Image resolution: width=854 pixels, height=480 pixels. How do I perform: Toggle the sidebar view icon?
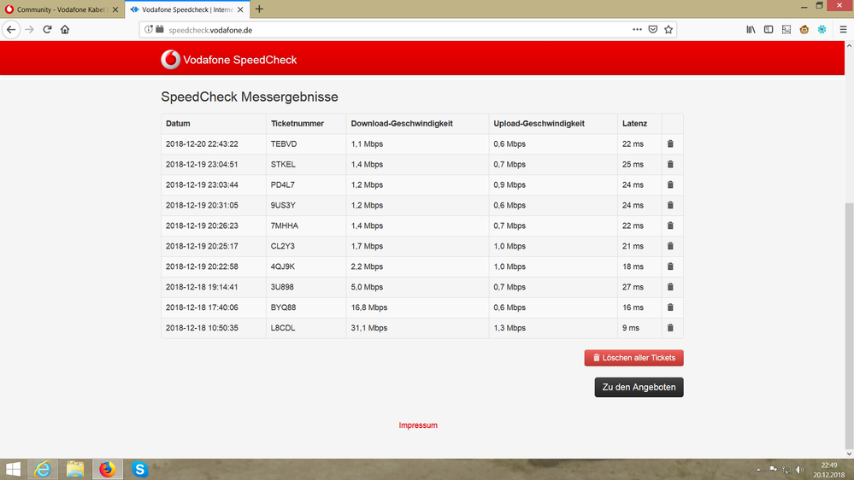pos(769,29)
